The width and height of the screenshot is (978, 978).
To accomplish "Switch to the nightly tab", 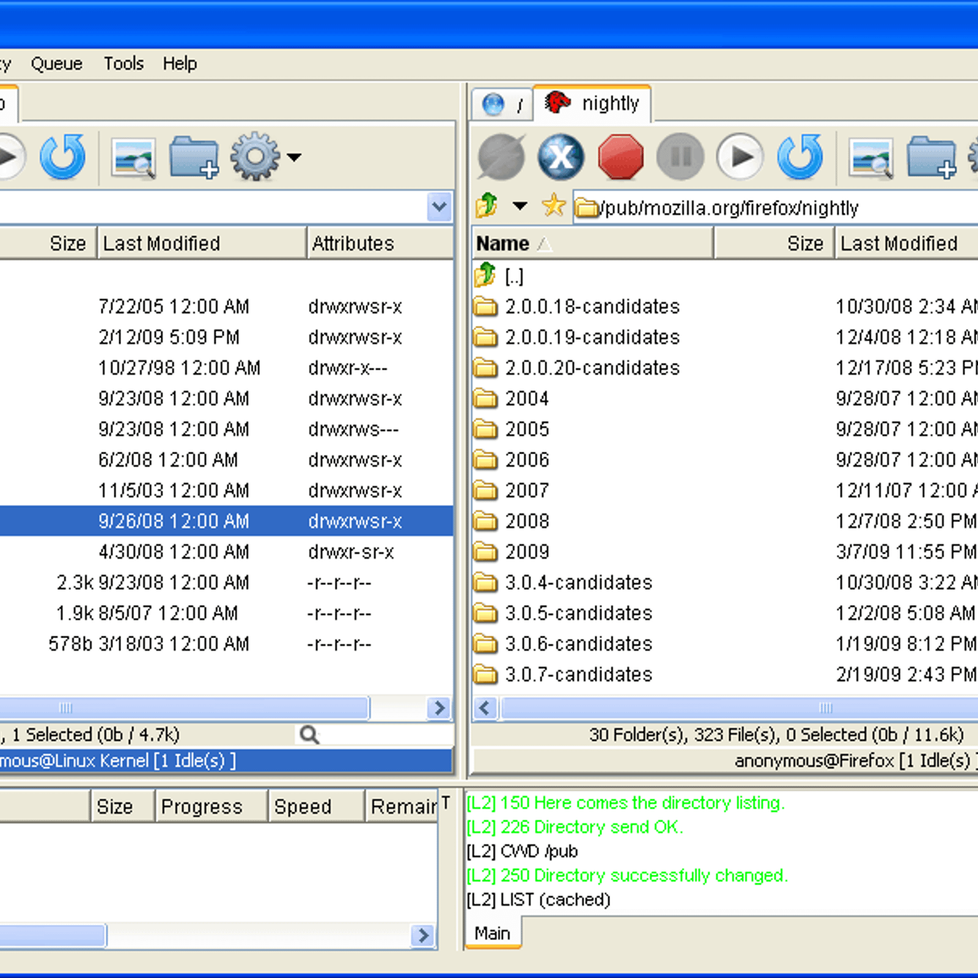I will pos(592,103).
